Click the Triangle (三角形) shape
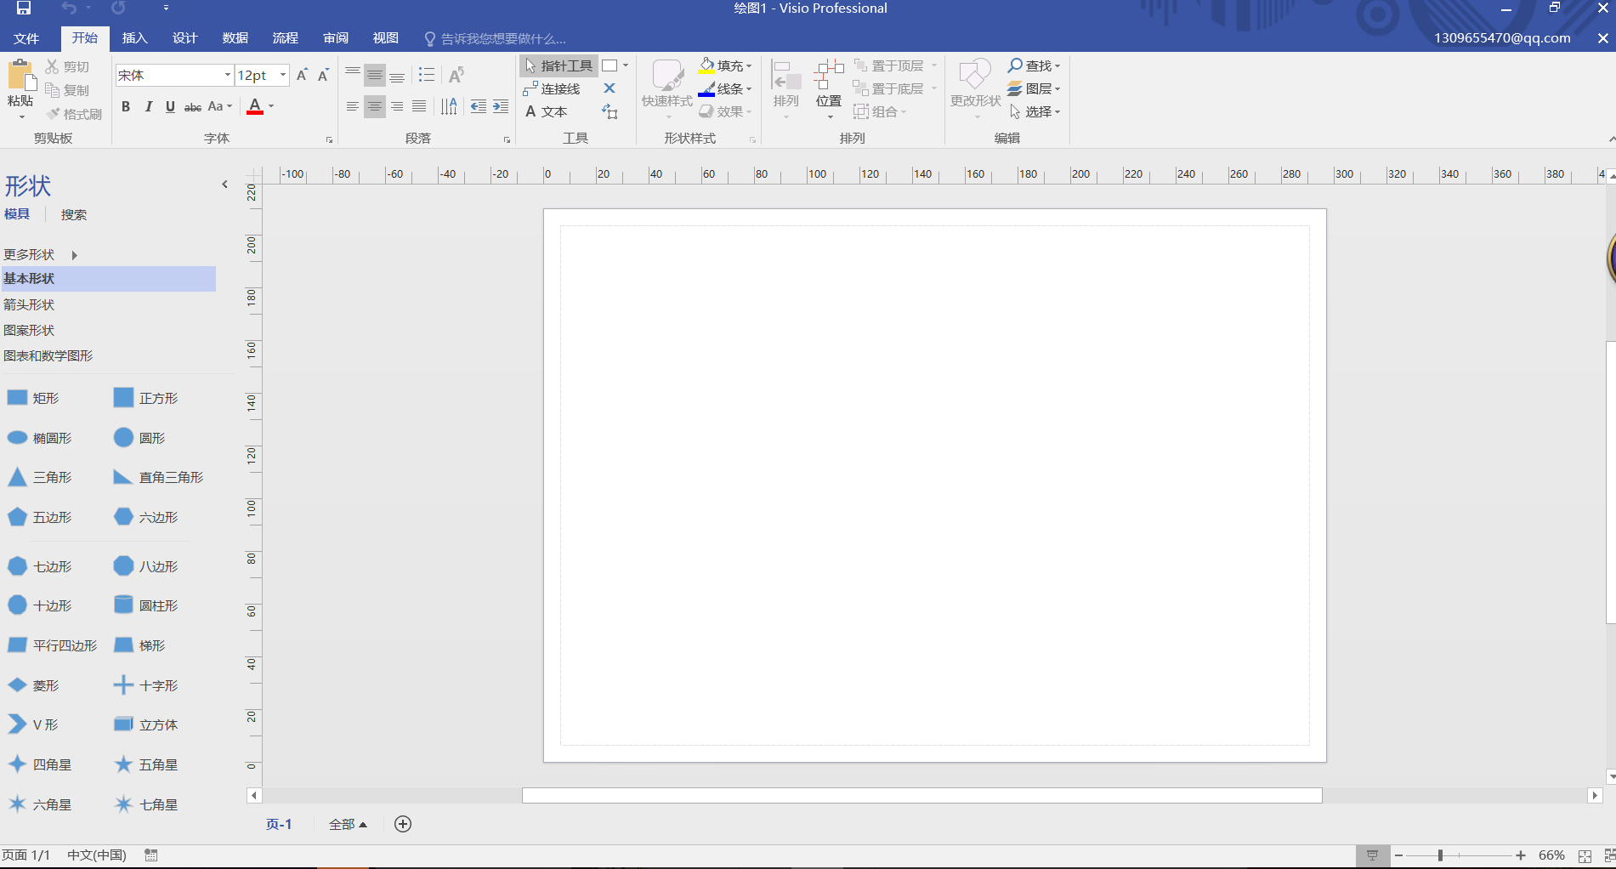This screenshot has height=869, width=1616. [40, 477]
